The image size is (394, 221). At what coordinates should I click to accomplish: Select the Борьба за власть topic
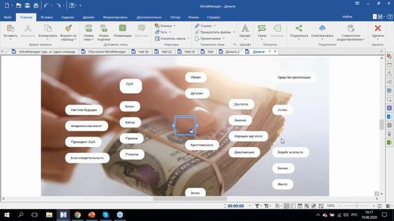click(291, 152)
